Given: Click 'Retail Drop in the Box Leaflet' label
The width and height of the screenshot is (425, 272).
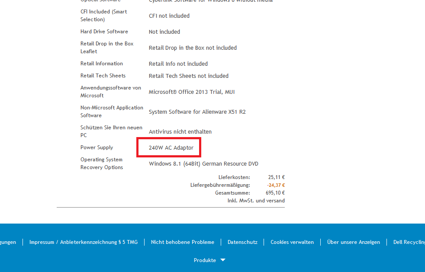Looking at the screenshot, I should pos(107,48).
